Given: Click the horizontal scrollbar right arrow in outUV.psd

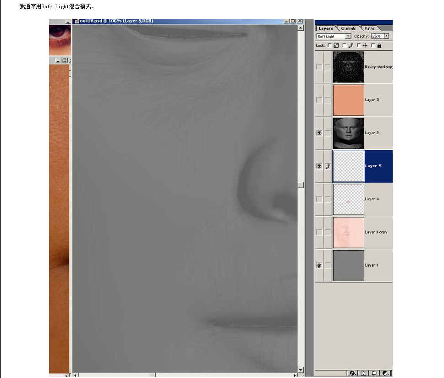Looking at the screenshot, I should [295, 375].
